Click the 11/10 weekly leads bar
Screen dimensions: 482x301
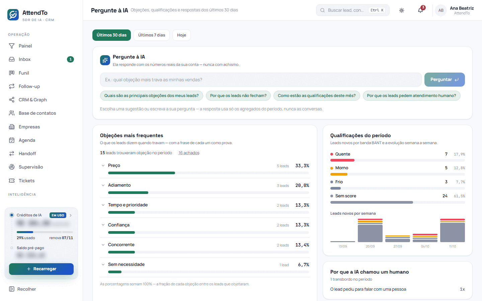point(453,230)
